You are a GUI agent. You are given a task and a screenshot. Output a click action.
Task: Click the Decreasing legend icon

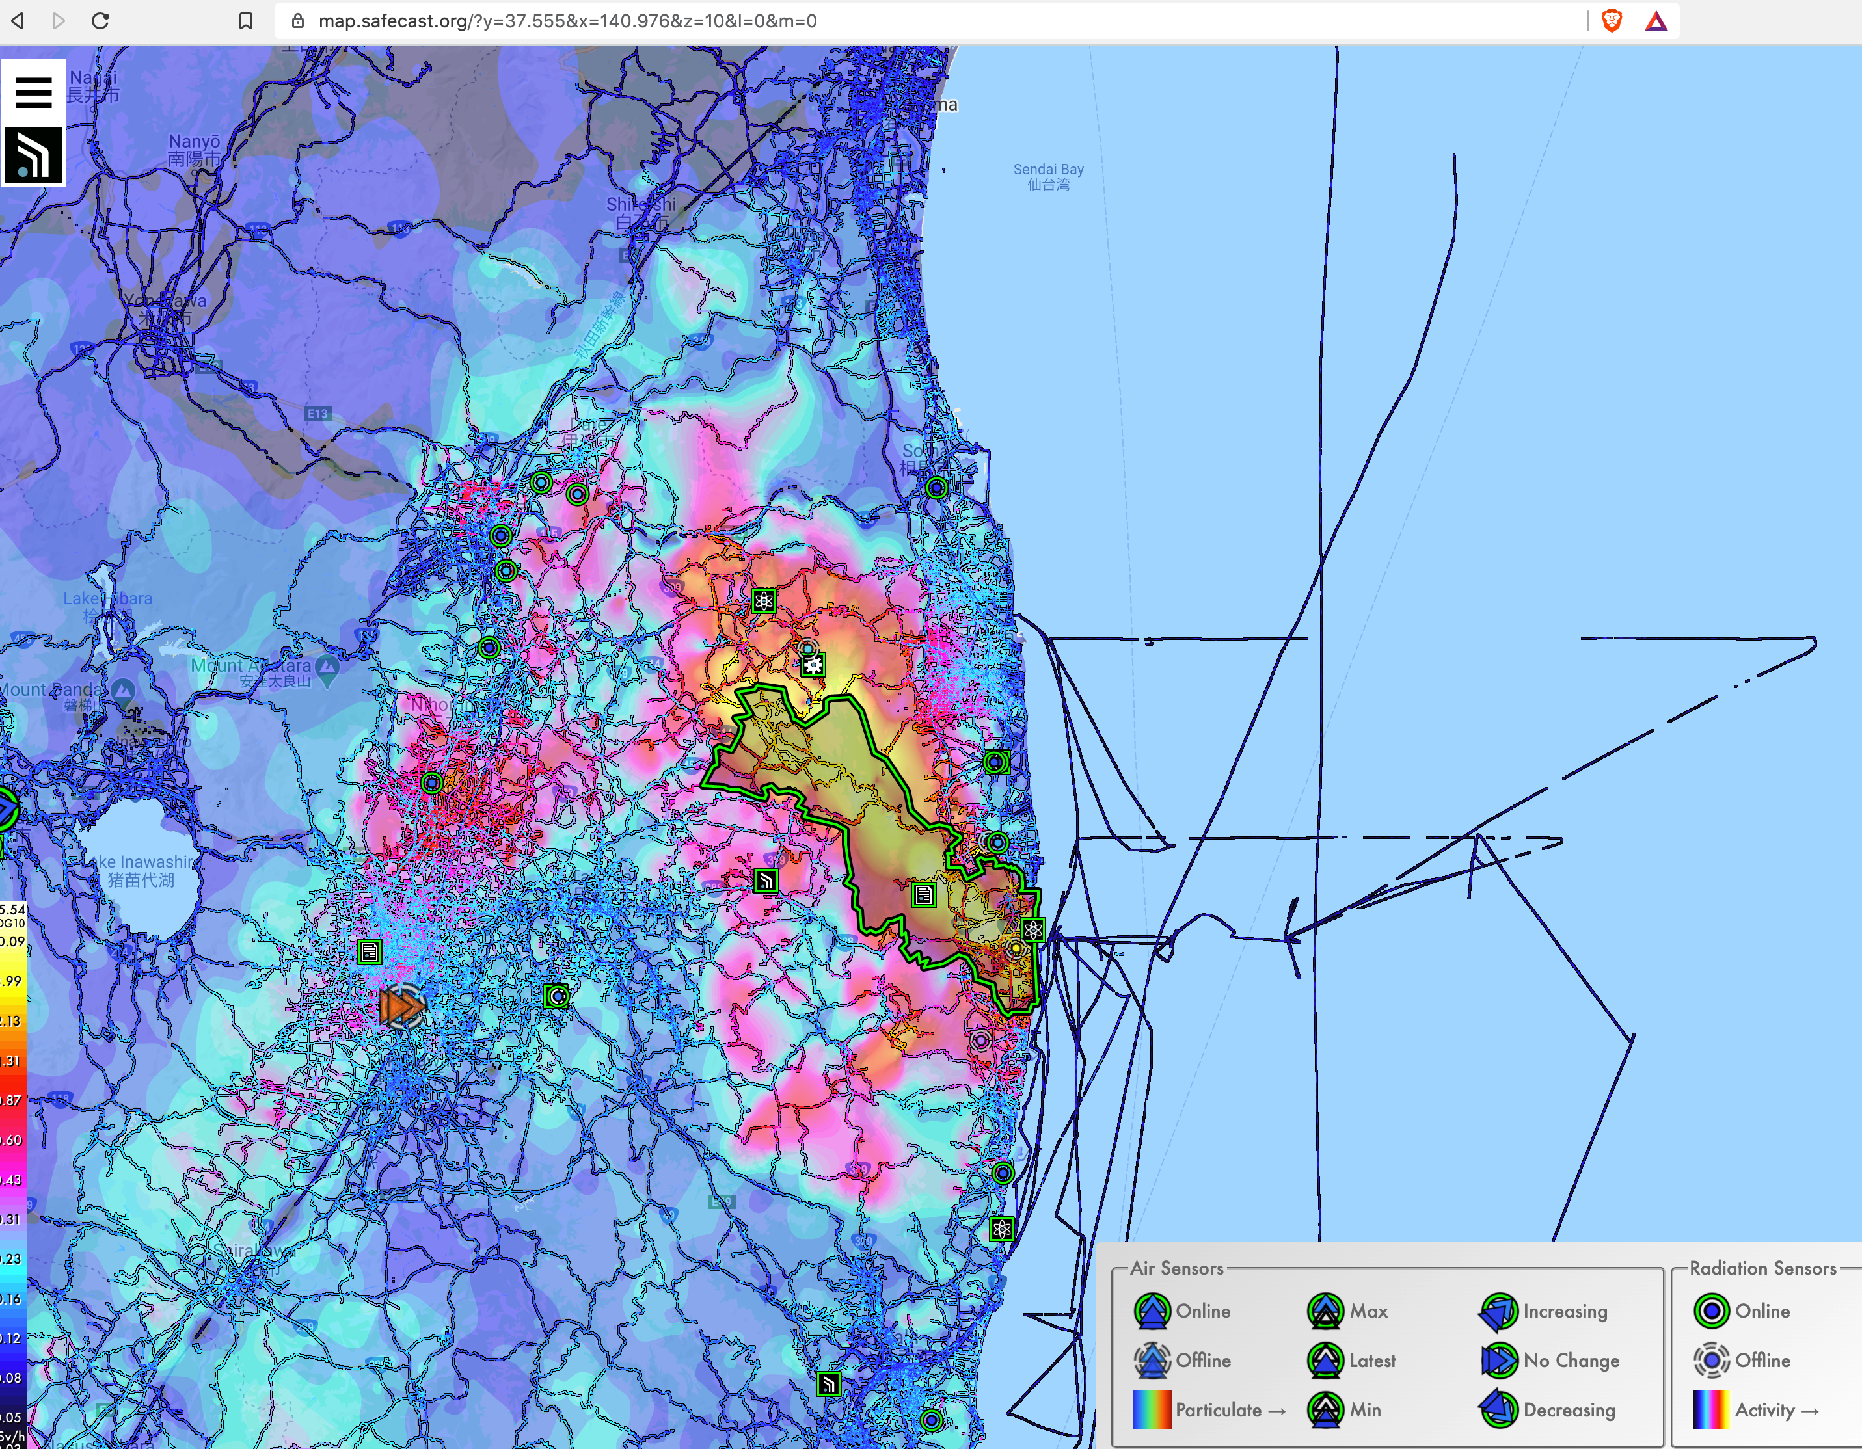click(x=1499, y=1410)
